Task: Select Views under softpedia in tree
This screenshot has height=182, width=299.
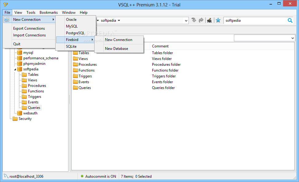Action: 33,80
